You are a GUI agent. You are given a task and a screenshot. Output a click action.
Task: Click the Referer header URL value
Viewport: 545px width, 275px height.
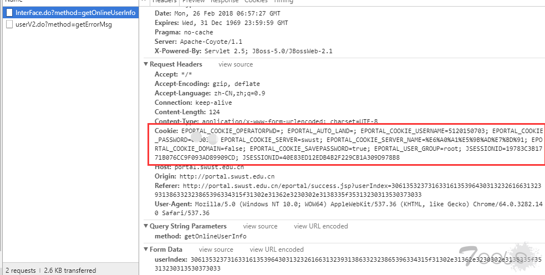(x=348, y=190)
